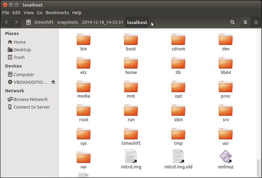The height and width of the screenshot is (178, 262).
Task: Open the Bookmarks menu
Action: coord(57,13)
